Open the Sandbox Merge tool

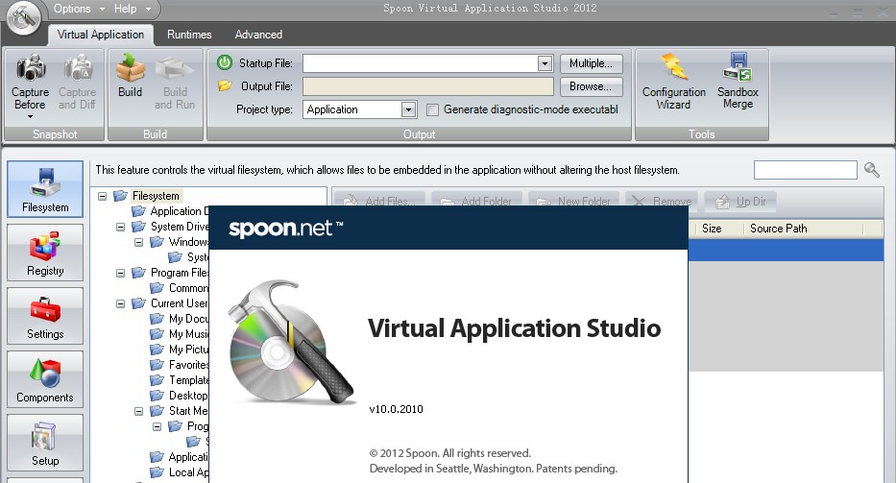click(x=738, y=82)
